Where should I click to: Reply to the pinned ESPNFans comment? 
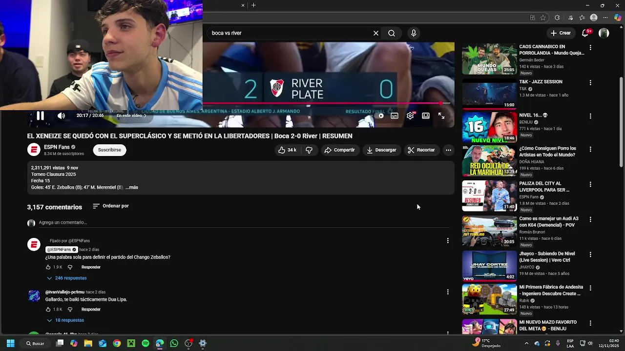91,267
